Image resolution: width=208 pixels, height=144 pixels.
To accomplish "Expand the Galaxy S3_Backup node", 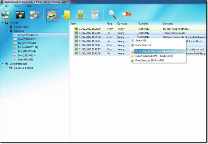I will point(7,68).
